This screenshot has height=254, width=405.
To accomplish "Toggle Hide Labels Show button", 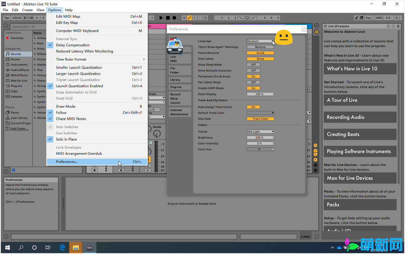I will coord(260,59).
